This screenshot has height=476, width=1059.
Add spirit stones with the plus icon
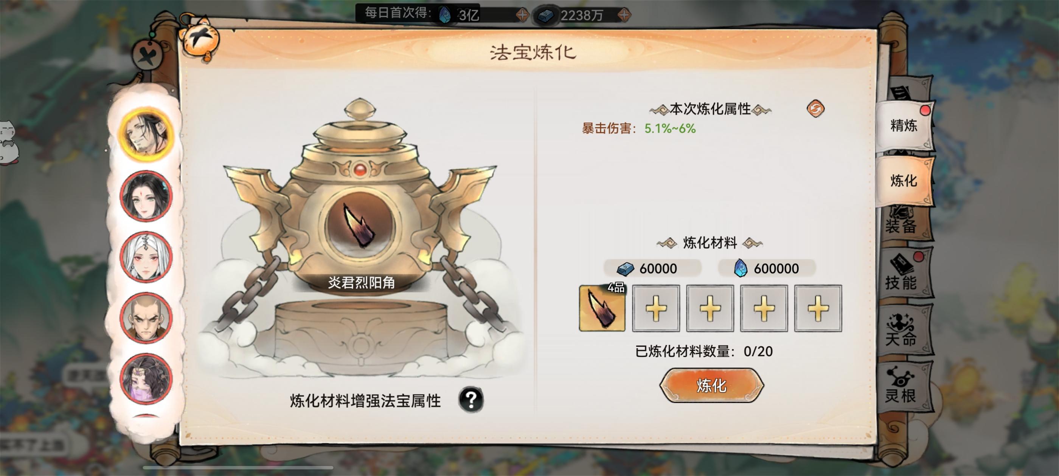coord(522,15)
